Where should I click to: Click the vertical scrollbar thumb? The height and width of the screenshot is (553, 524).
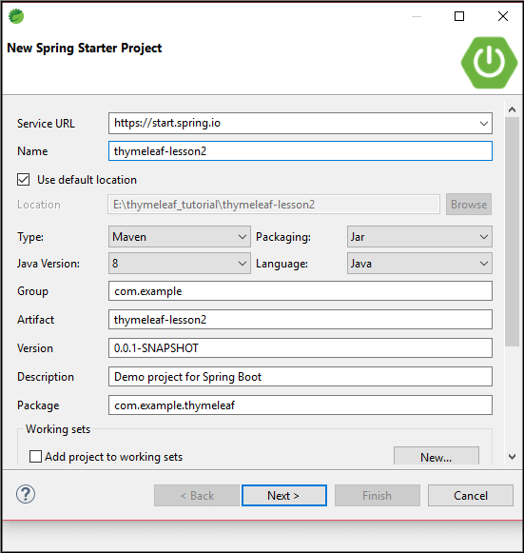(512, 231)
